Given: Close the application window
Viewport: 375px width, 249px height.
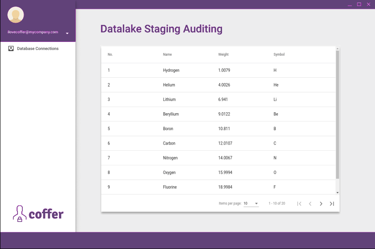Looking at the screenshot, I should pyautogui.click(x=368, y=4).
